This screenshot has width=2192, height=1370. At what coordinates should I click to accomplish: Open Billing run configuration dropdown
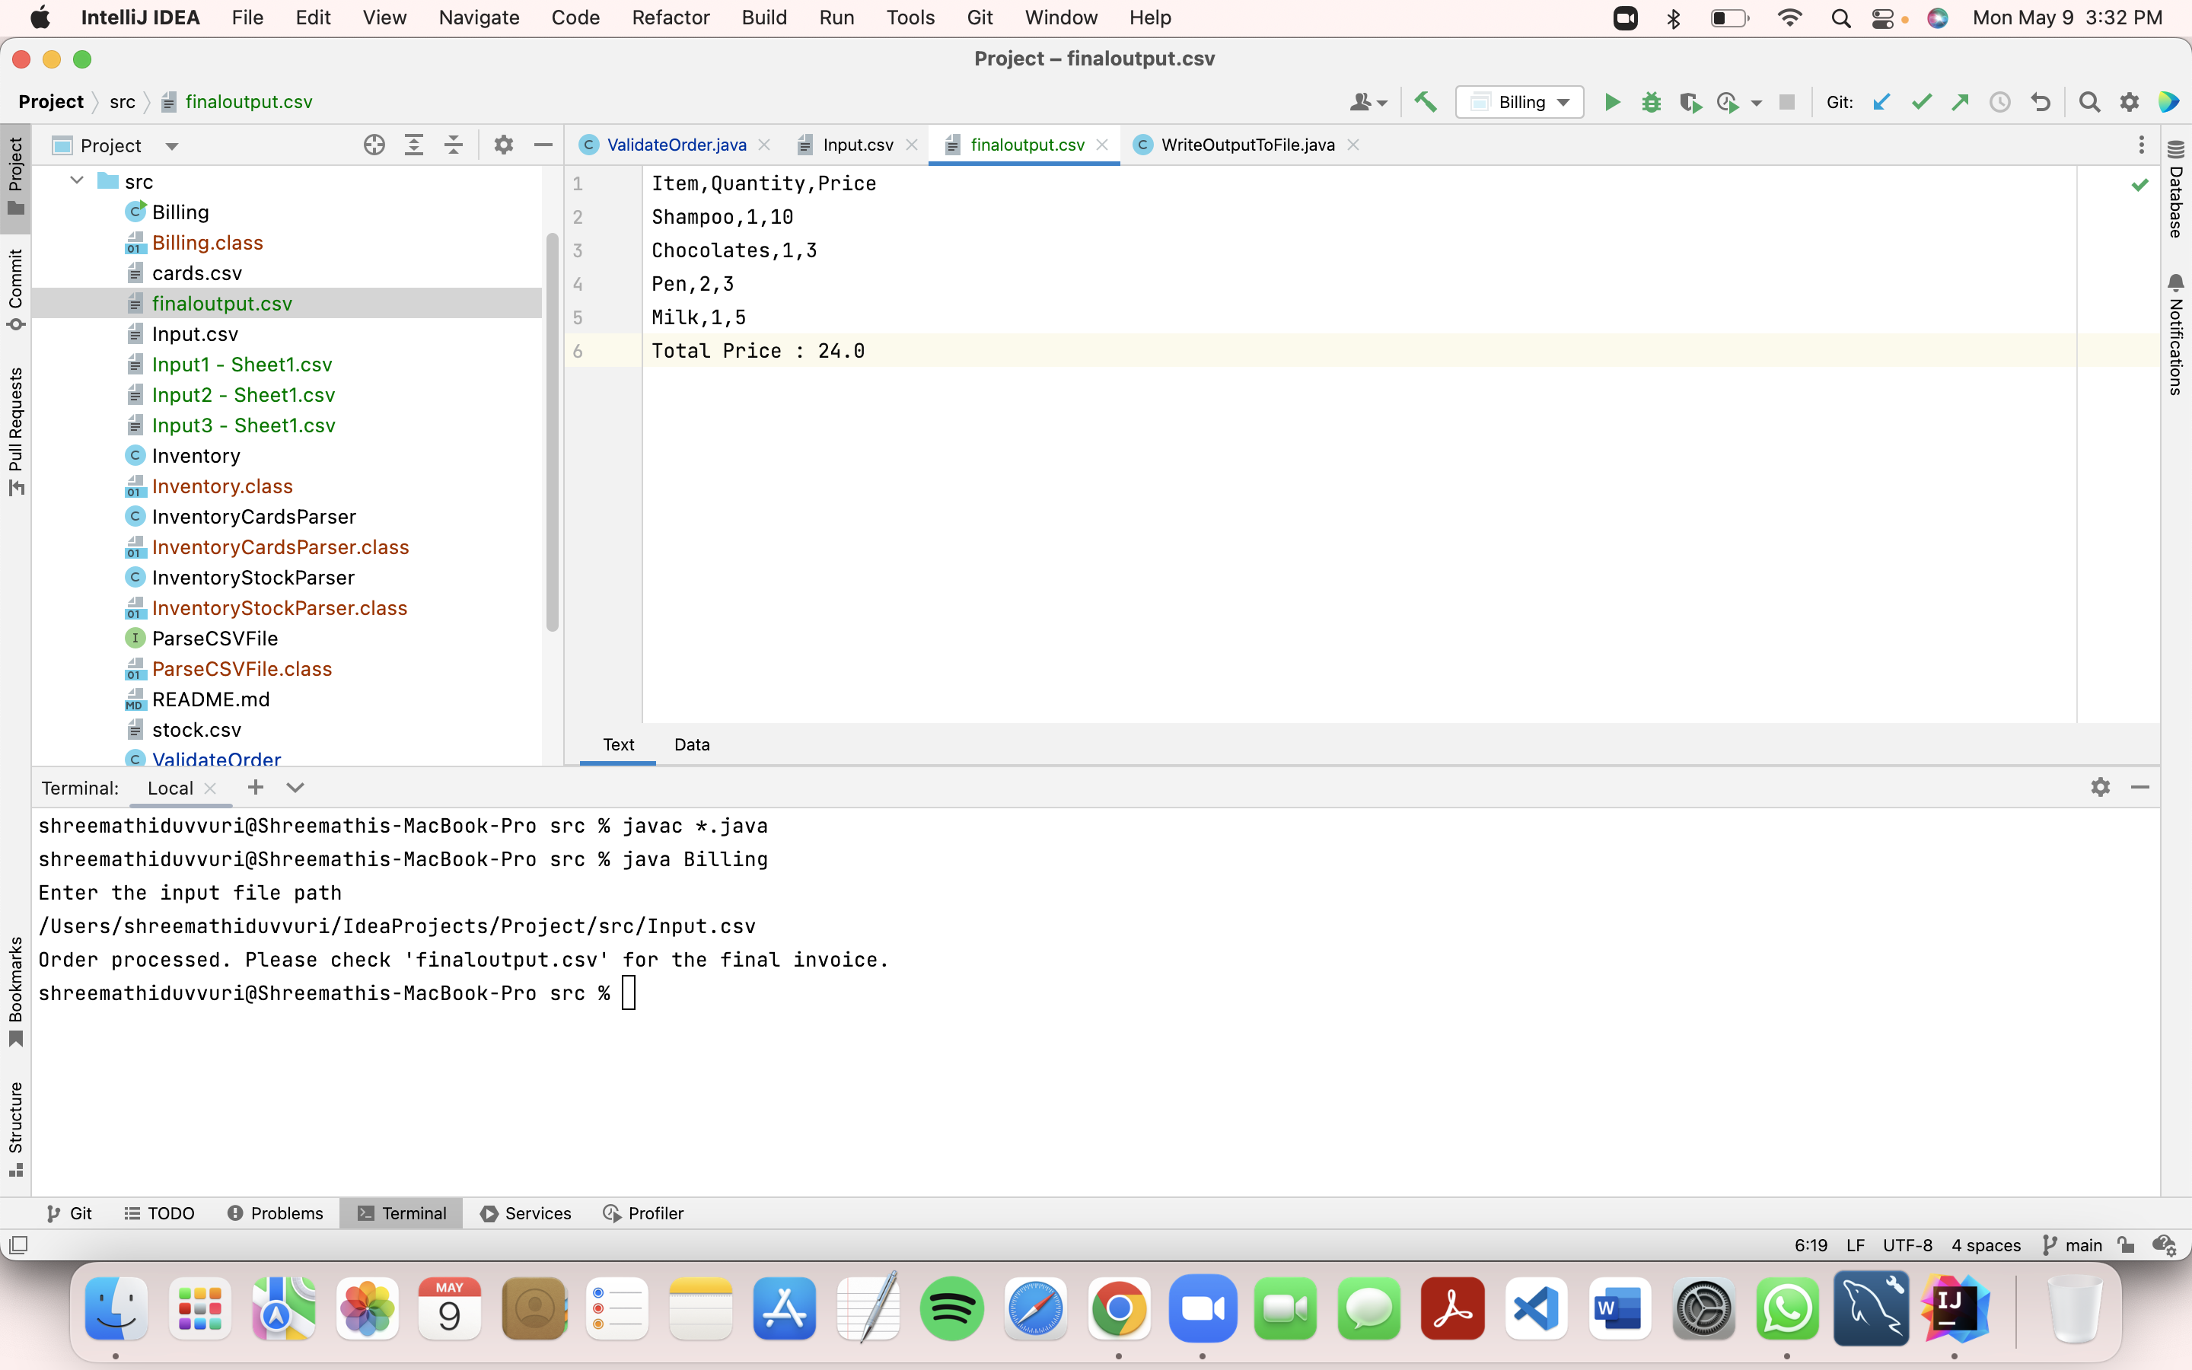tap(1520, 103)
